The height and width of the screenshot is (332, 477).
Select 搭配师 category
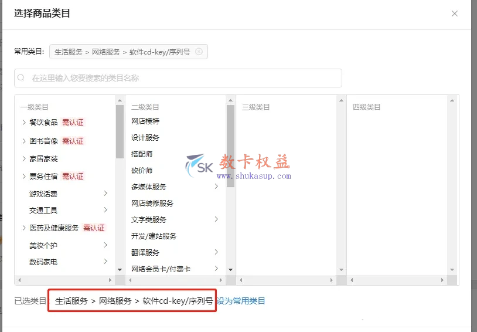pos(142,154)
